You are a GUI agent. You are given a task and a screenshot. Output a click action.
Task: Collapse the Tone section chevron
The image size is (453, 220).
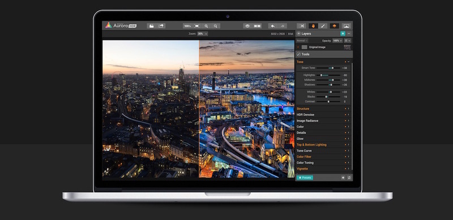click(348, 62)
